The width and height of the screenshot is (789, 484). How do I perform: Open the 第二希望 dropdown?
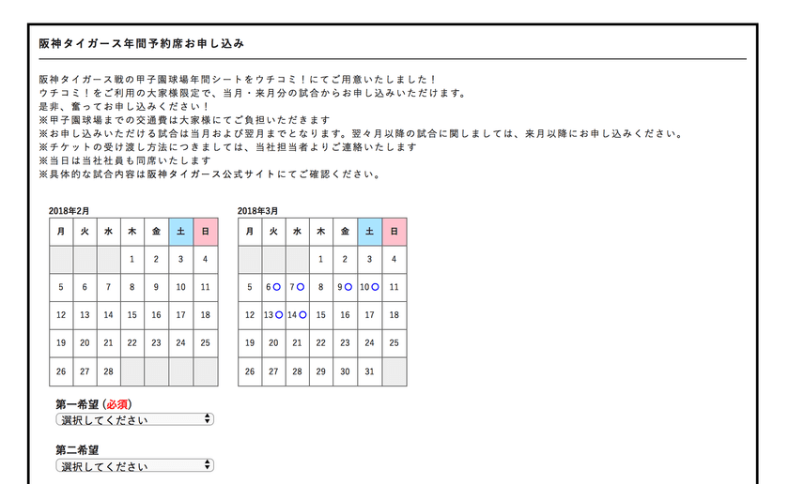[x=134, y=465]
